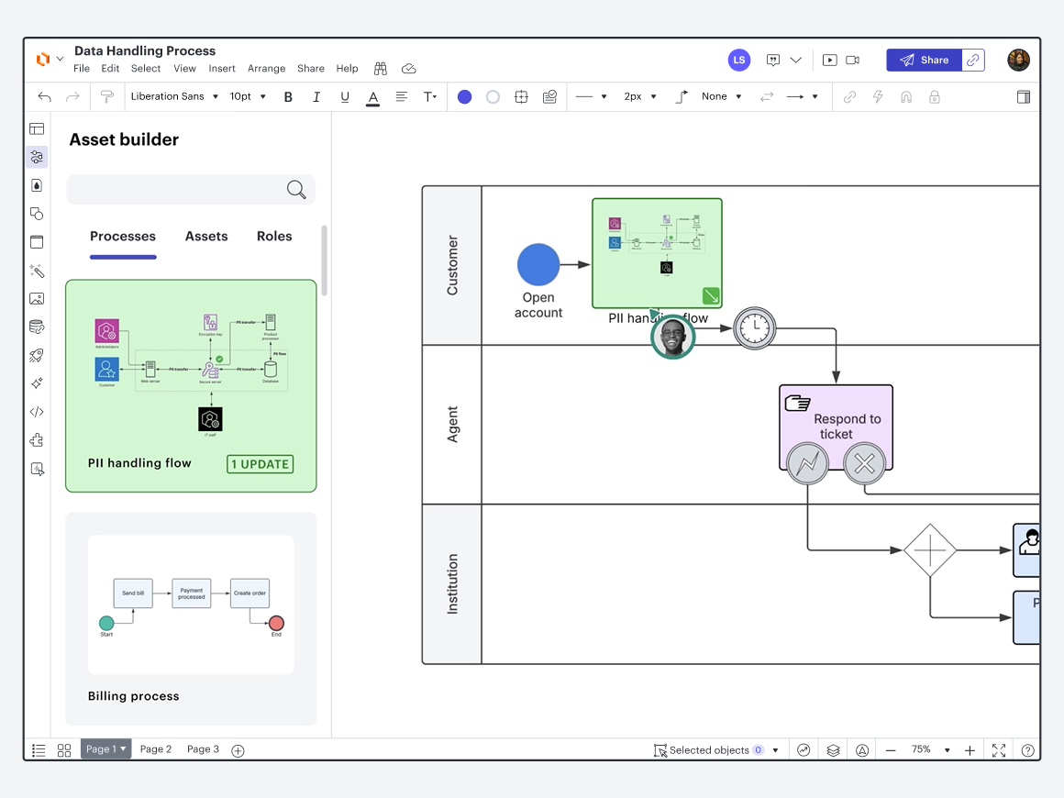Screen dimensions: 1064x798
Task: Pick the blue fill color swatch
Action: coord(465,97)
